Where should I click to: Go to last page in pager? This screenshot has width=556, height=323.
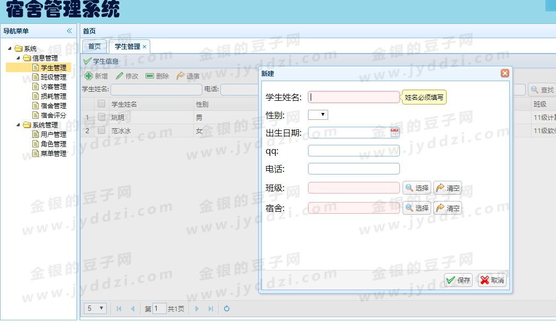tap(211, 309)
